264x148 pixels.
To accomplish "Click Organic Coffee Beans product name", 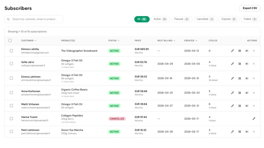I will pos(74,89).
